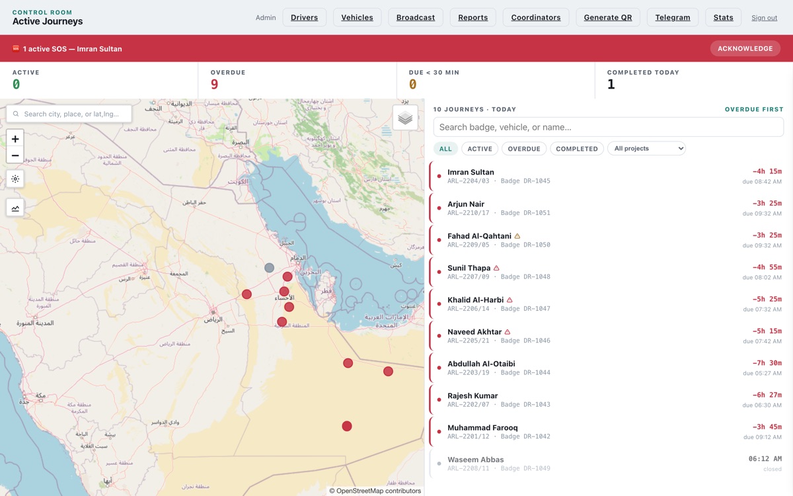This screenshot has width=793, height=496.
Task: Open the Drivers page
Action: pyautogui.click(x=304, y=17)
